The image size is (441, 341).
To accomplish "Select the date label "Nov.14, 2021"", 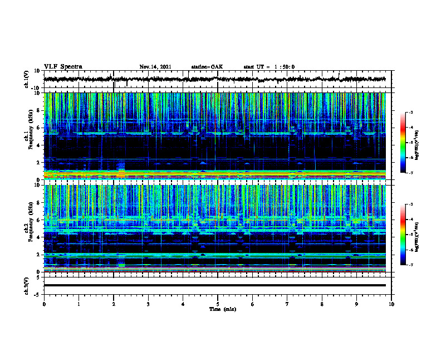I will (155, 67).
